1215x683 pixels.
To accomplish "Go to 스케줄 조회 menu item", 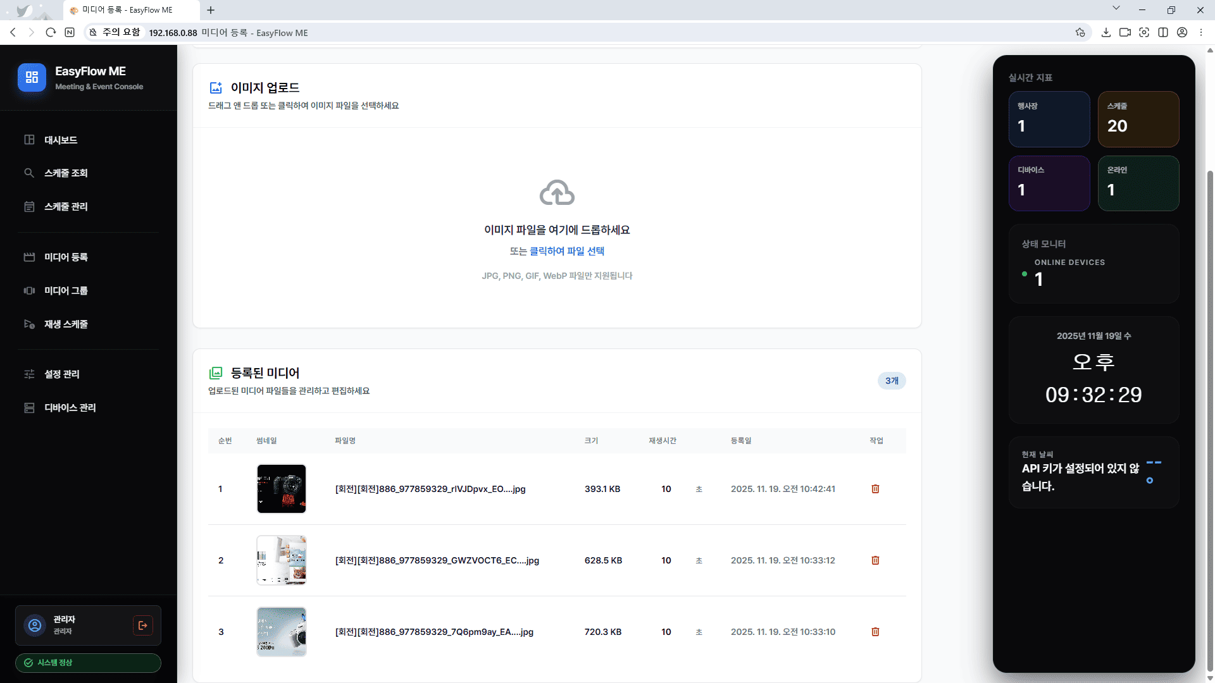I will (x=66, y=173).
